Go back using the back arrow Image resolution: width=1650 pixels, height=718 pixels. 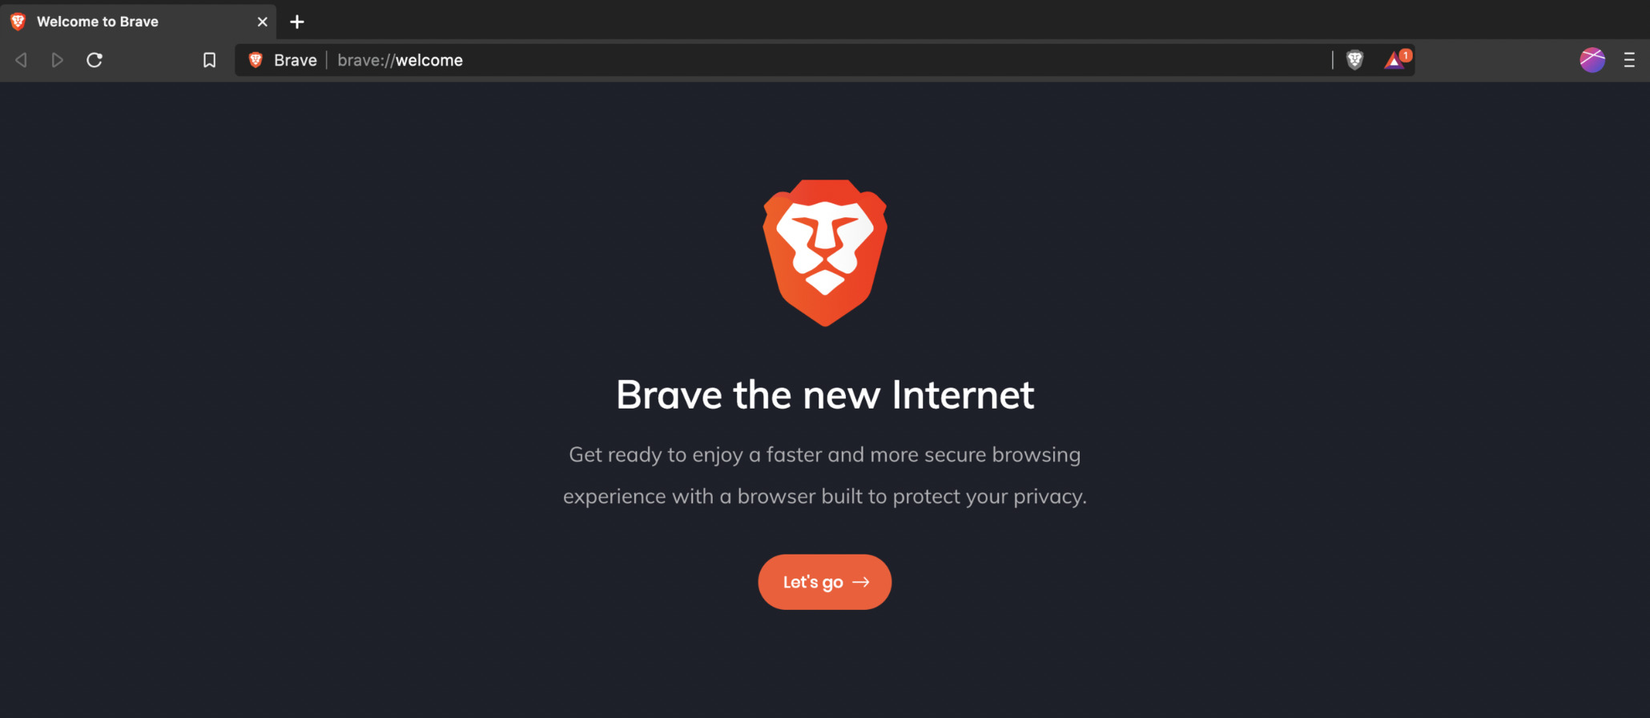point(22,60)
